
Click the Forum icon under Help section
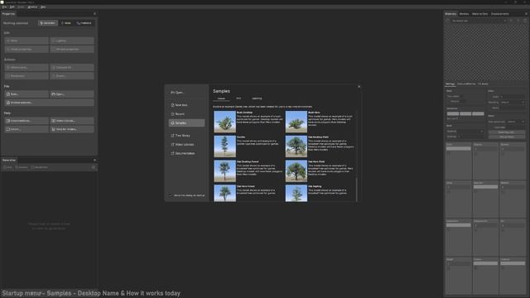click(8, 129)
